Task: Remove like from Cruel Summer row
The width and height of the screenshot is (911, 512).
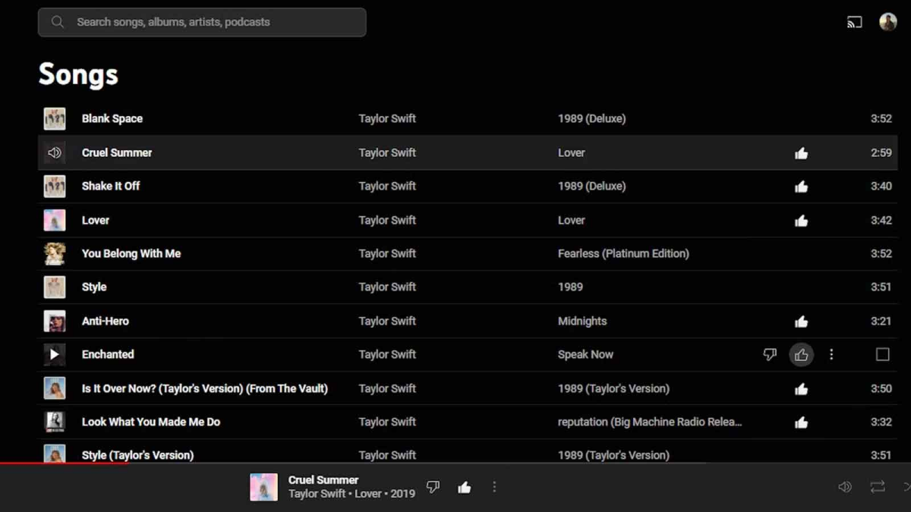Action: pyautogui.click(x=801, y=153)
